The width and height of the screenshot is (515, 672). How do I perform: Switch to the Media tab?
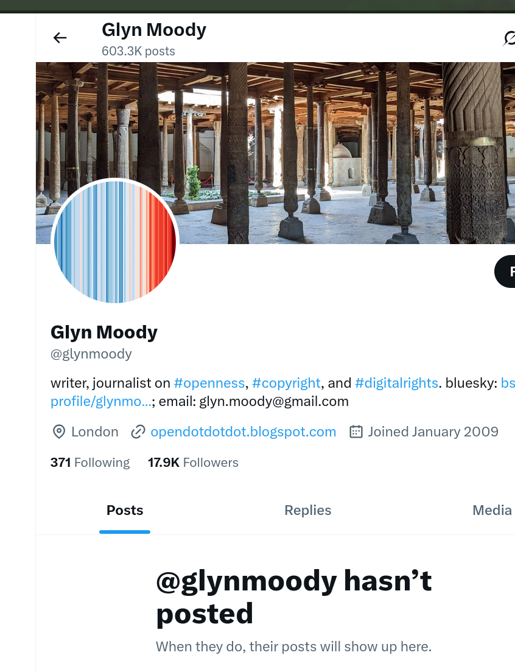[x=492, y=511]
